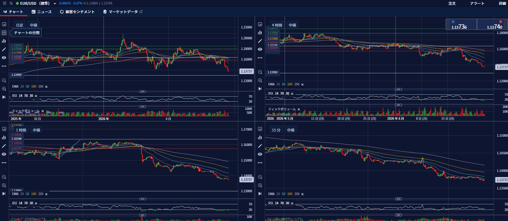Open chart type icon in daily chart
This screenshot has width=508, height=221.
(x=4, y=41)
